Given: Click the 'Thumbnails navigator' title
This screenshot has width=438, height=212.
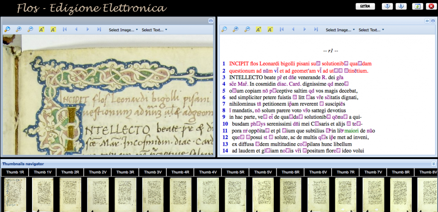Looking at the screenshot, I should click(23, 164).
